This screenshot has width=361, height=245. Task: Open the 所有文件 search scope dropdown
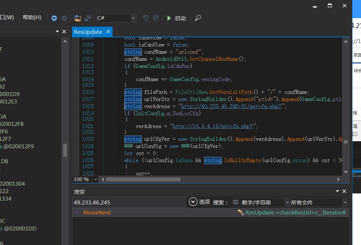(x=345, y=203)
